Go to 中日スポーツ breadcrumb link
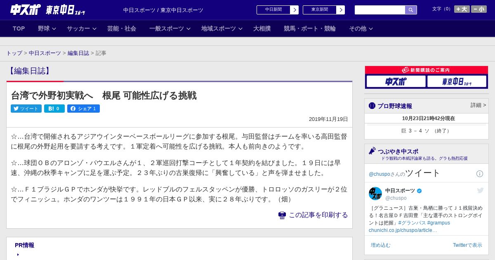495x260 pixels. 45,53
